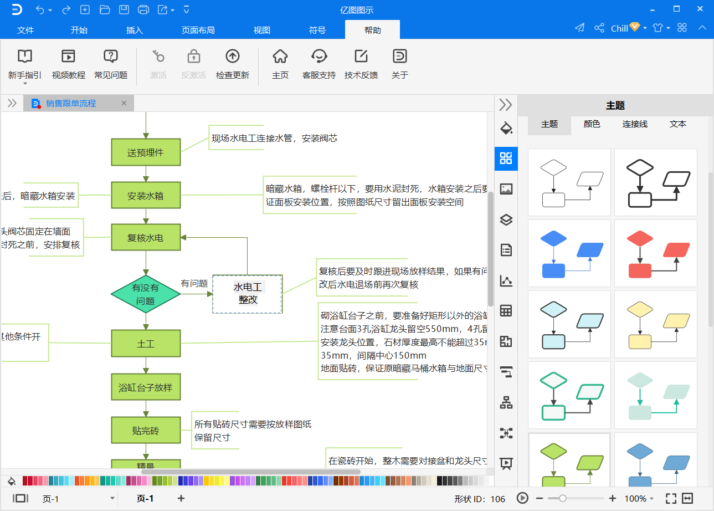This screenshot has height=511, width=714.
Task: Toggle full screen view icon
Action: pos(671,498)
